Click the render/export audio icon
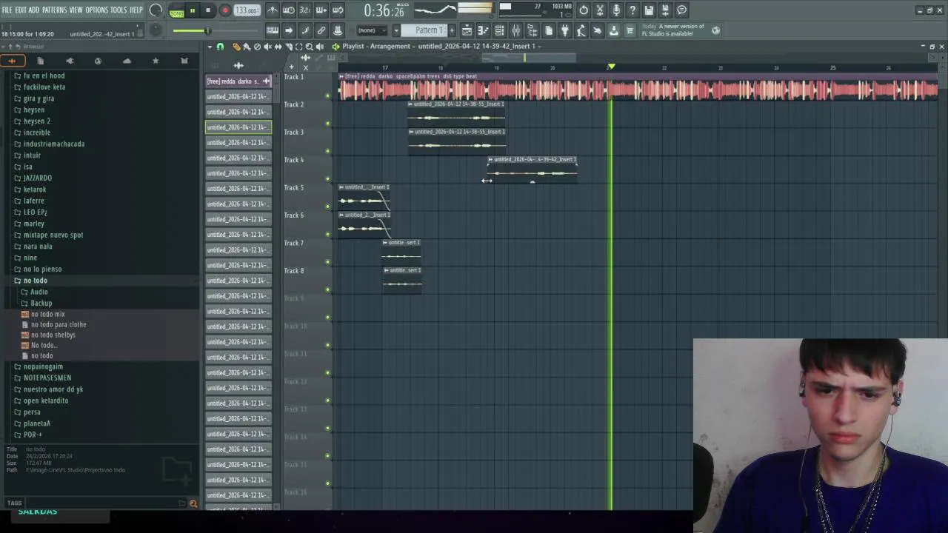 coord(665,10)
